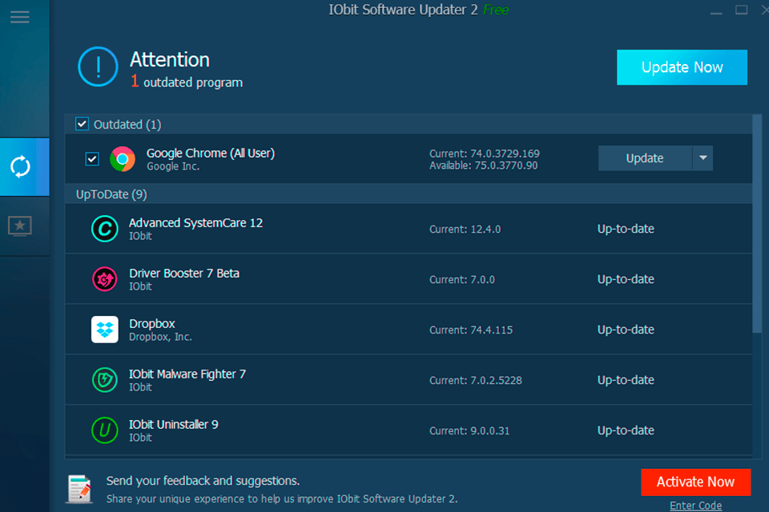Click the green Free edition label
This screenshot has height=512, width=769.
[x=496, y=10]
